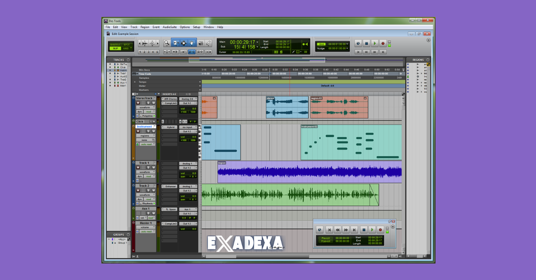Enable record arm on Track 2

pyautogui.click(x=138, y=191)
